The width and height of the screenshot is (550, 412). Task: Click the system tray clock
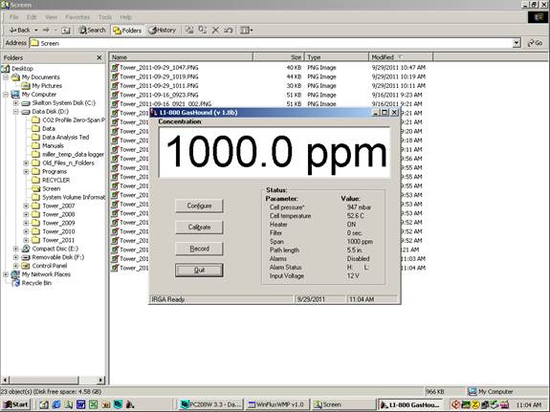pos(529,405)
